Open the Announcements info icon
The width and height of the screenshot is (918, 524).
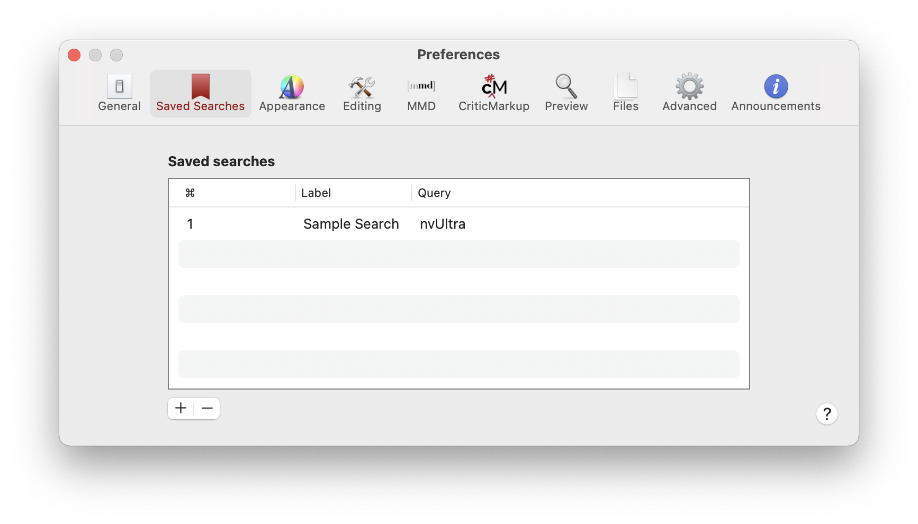click(x=776, y=87)
